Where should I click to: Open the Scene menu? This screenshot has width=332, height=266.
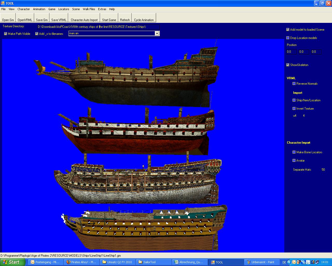pyautogui.click(x=76, y=9)
